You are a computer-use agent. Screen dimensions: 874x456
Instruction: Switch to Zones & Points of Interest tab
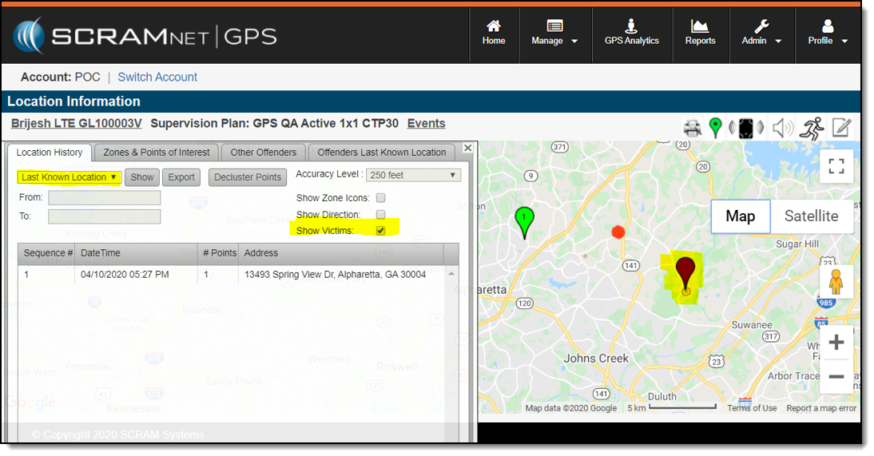tap(157, 153)
